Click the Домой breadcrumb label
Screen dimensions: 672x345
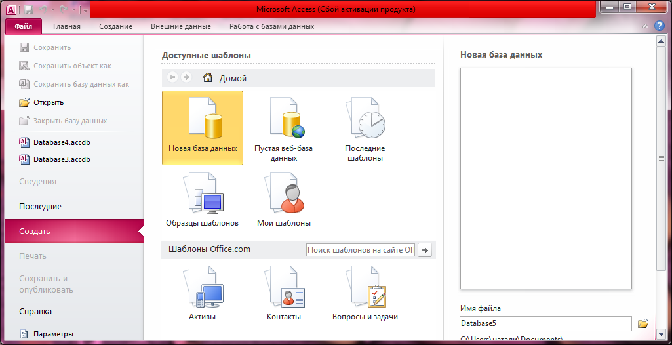pyautogui.click(x=233, y=79)
